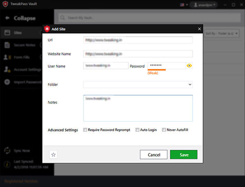Click the green Save button

(184, 155)
